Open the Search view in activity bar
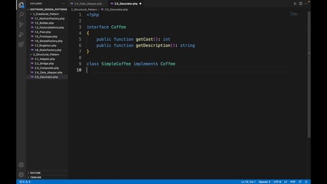Viewport: 327px width, 184px height. [21, 15]
